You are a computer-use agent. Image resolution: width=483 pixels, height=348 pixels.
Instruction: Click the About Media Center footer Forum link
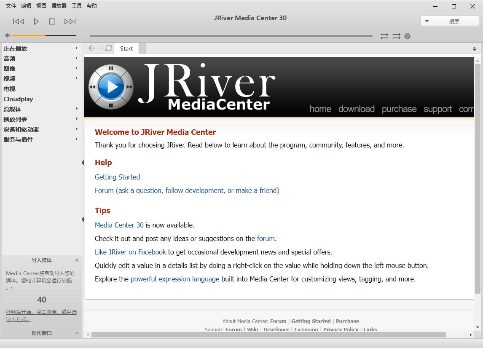point(278,321)
